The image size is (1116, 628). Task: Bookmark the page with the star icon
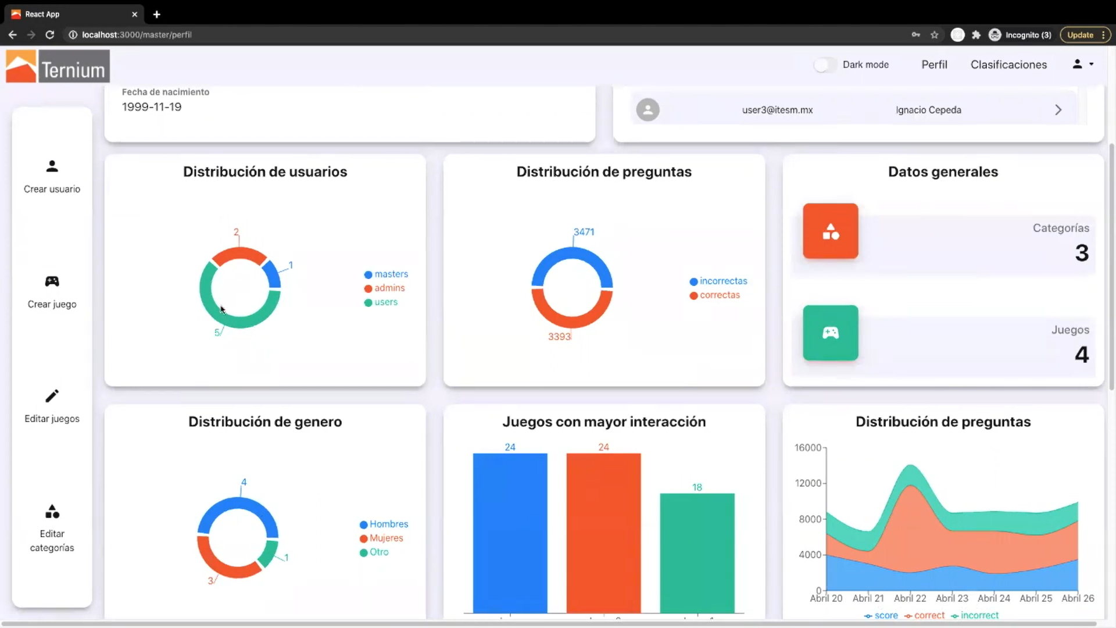click(934, 35)
